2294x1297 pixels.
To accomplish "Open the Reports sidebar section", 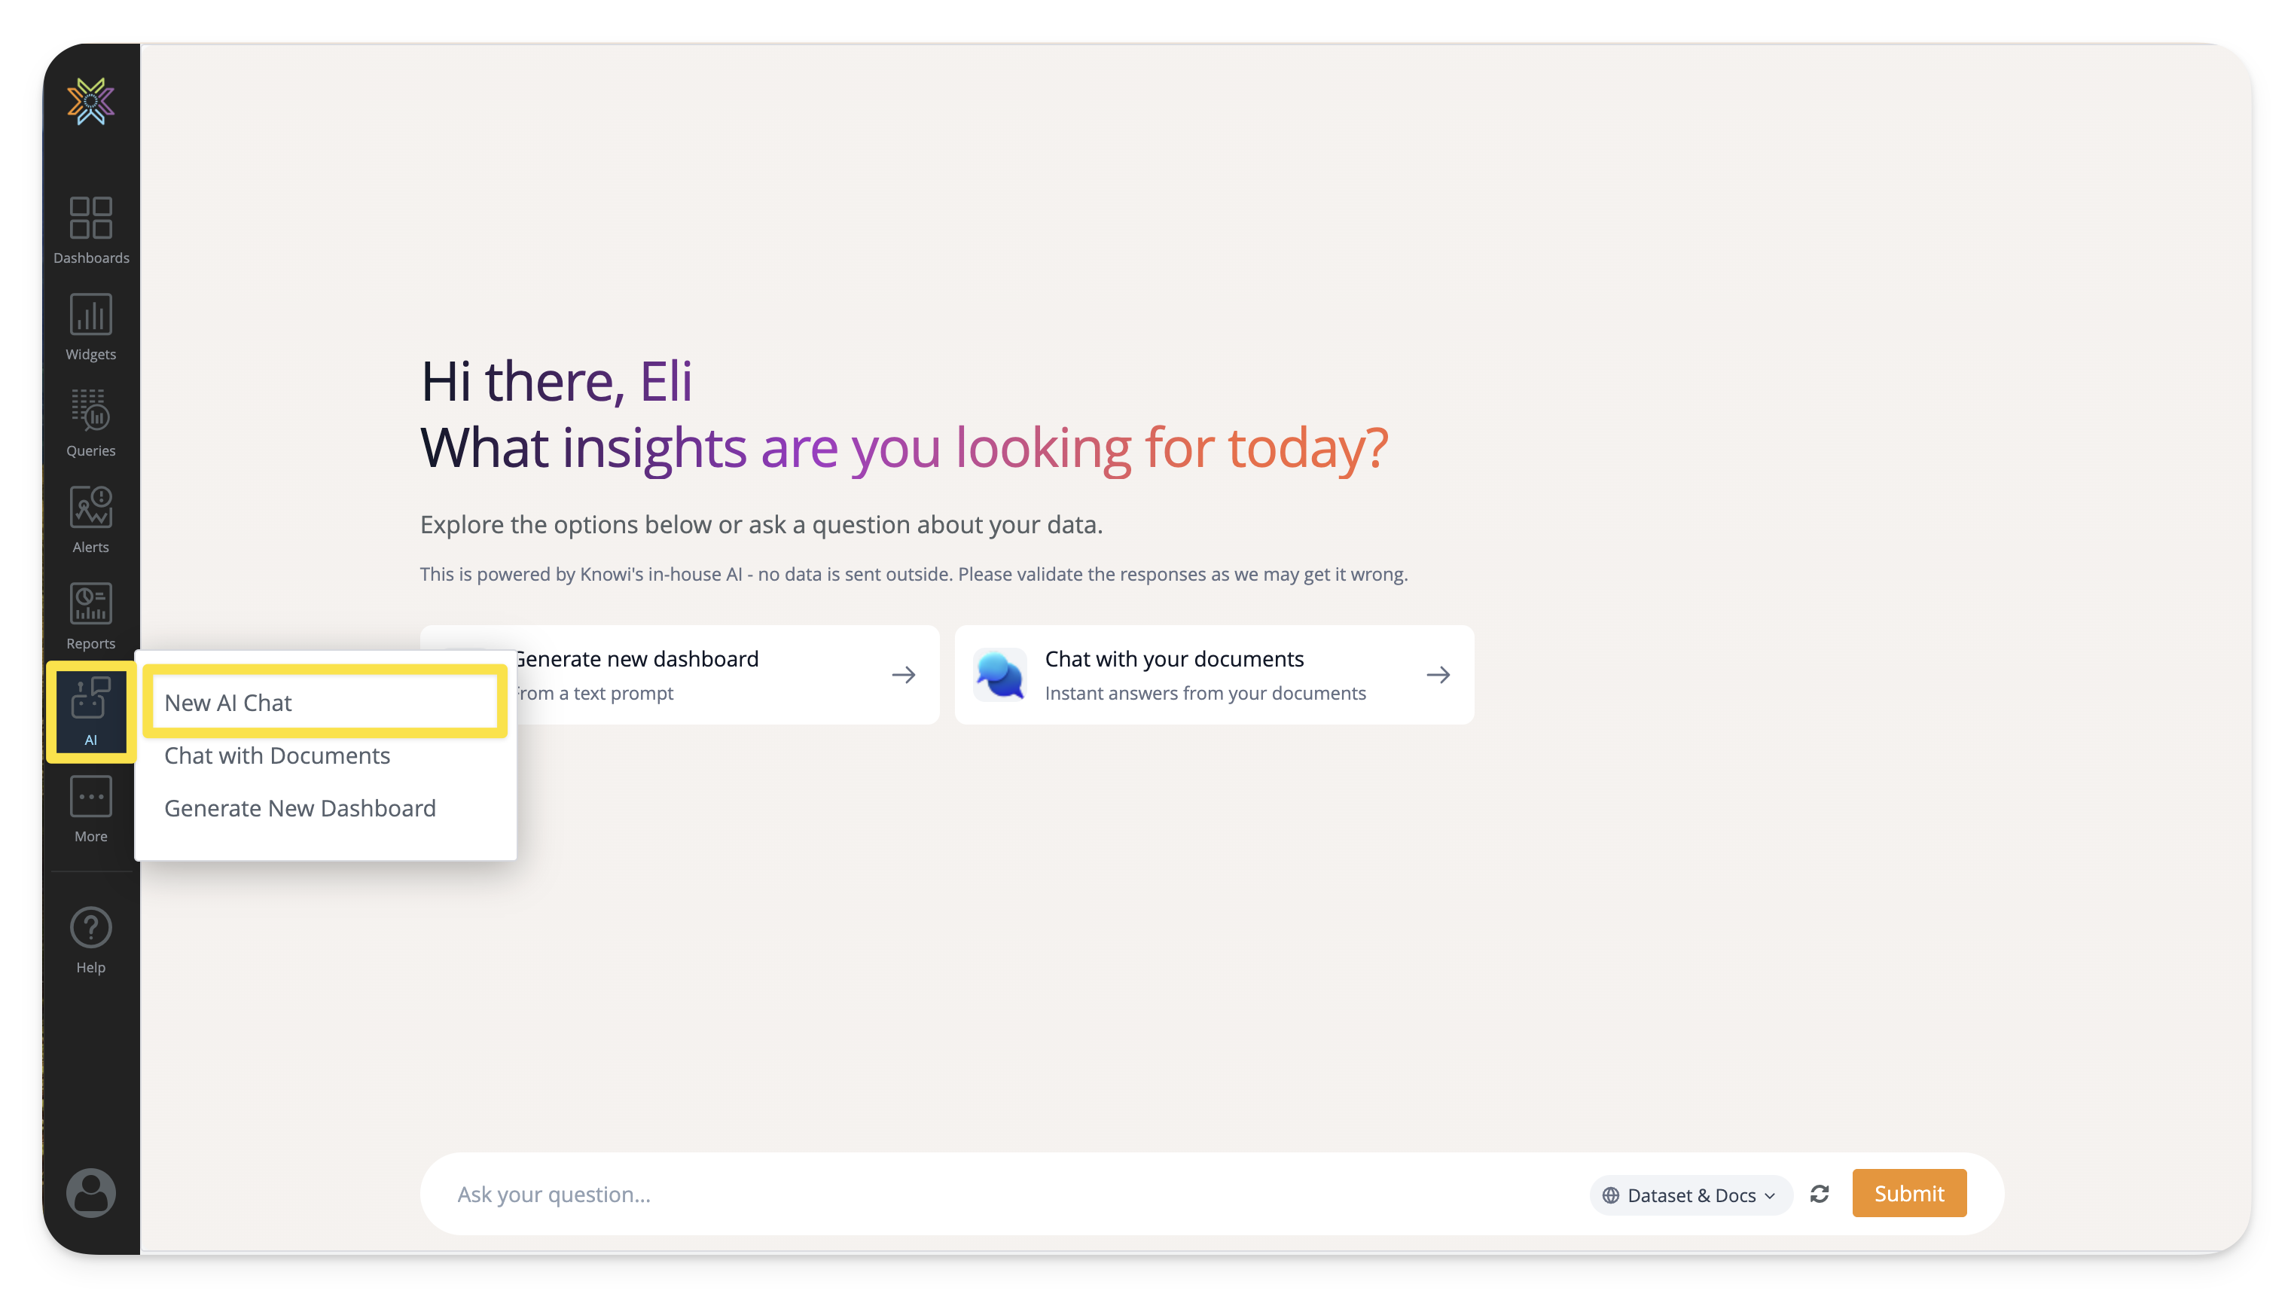I will coord(91,615).
